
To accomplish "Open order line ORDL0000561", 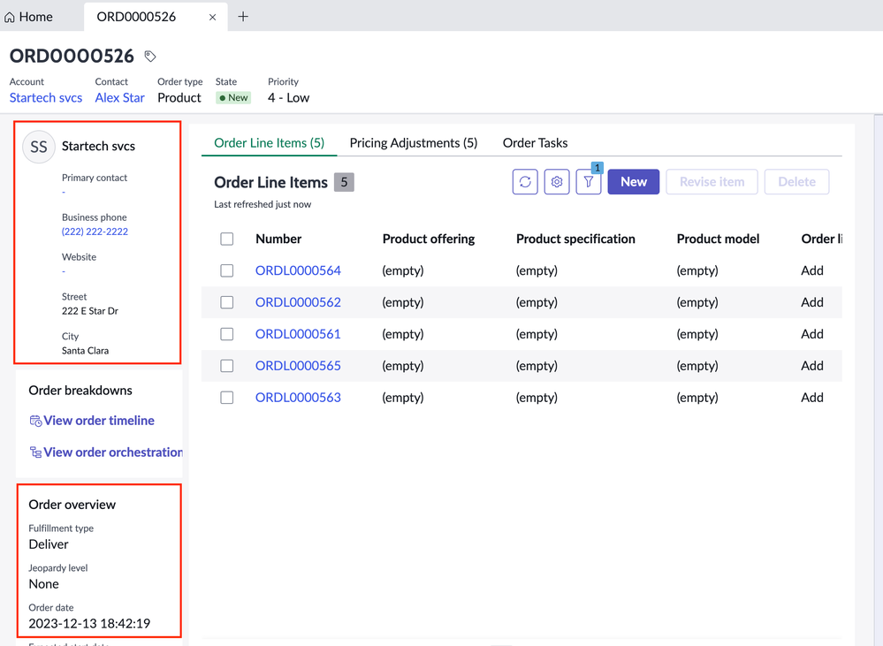I will [x=298, y=333].
